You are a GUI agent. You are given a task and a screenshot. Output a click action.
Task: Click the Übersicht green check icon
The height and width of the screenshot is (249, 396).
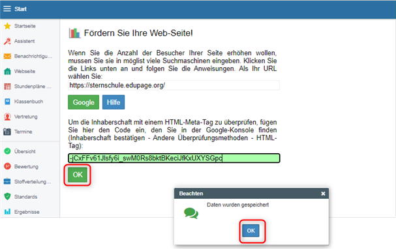[8, 151]
